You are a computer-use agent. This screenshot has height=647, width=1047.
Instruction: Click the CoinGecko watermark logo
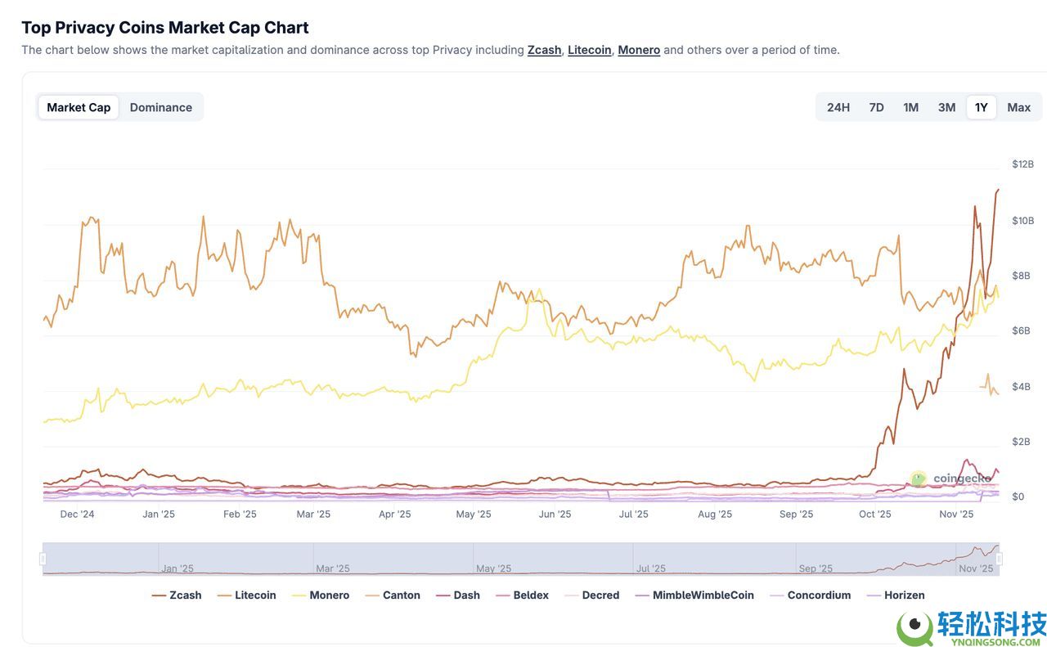(917, 478)
